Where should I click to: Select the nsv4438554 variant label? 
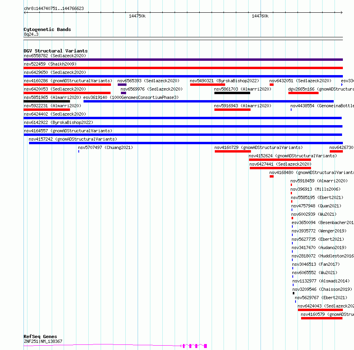tap(322, 106)
